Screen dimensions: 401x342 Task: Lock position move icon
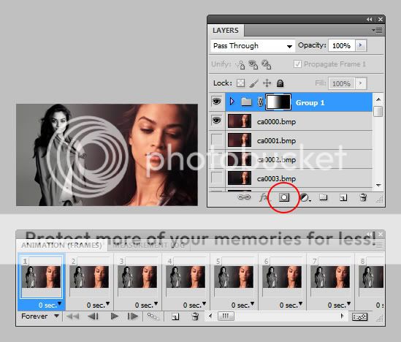pos(267,83)
